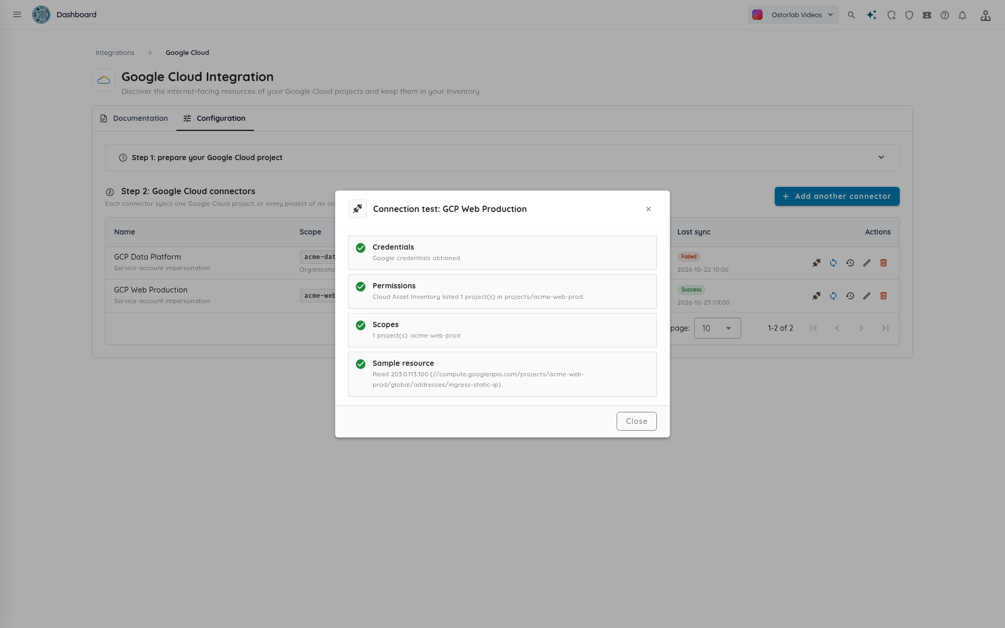1005x628 pixels.
Task: Switch to the Documentation tab
Action: (x=134, y=118)
